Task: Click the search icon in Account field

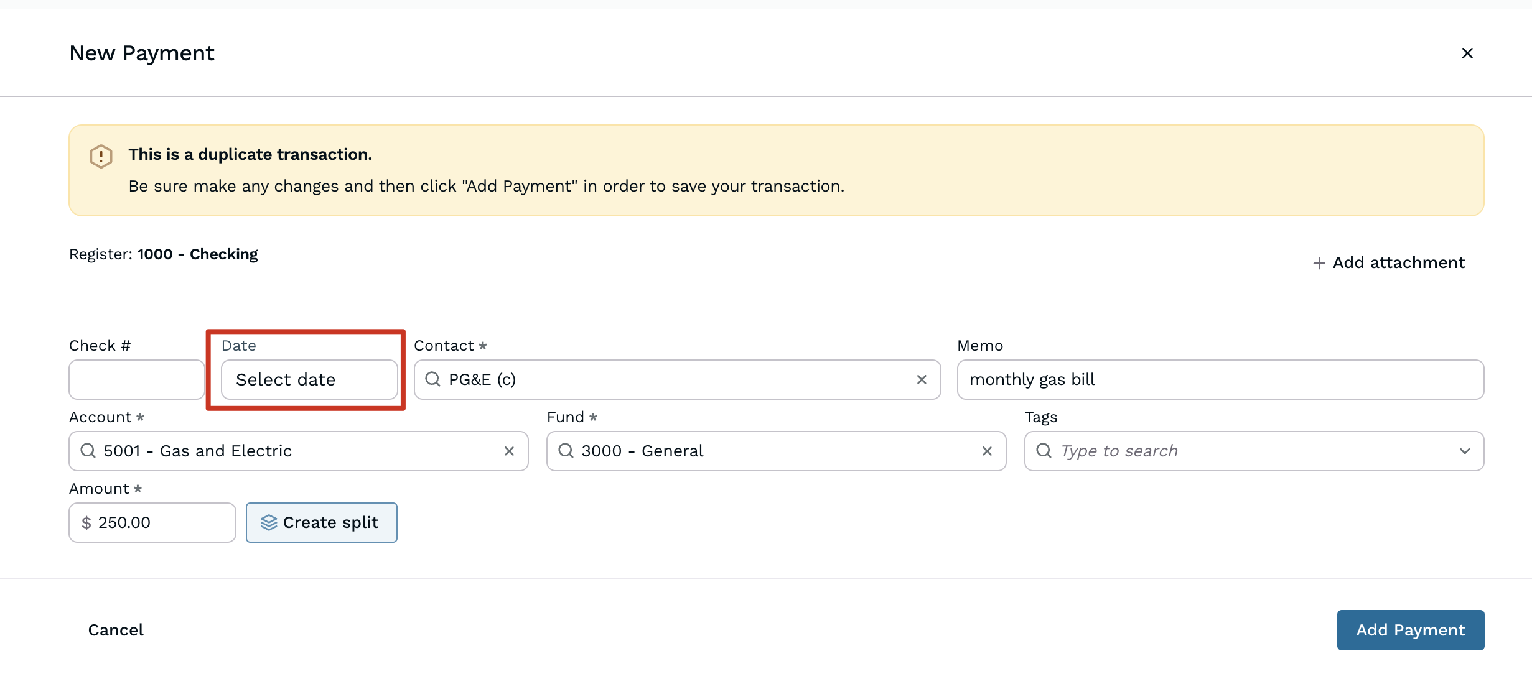Action: [x=88, y=451]
